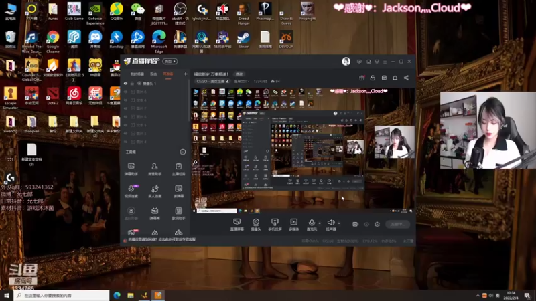Viewport: 536px width, 301px height.
Task: Select the highlighted orange third scene tab
Action: point(168,74)
